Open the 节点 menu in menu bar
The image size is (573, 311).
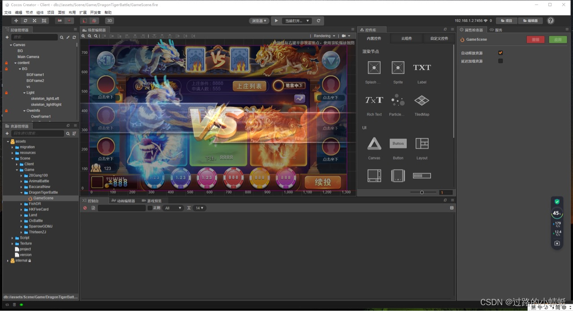tap(29, 13)
